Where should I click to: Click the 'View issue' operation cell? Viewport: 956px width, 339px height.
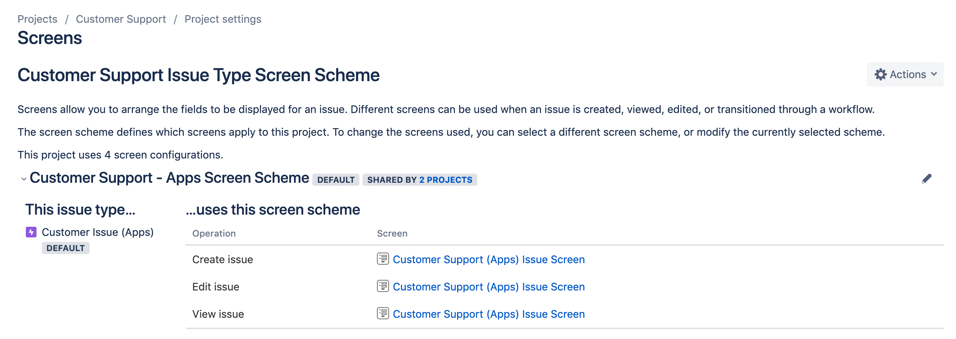point(218,314)
